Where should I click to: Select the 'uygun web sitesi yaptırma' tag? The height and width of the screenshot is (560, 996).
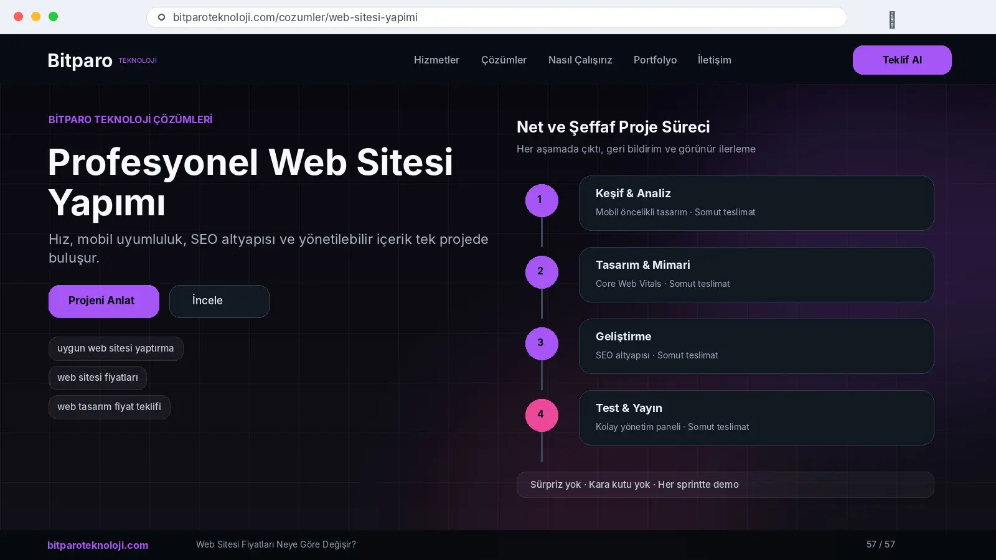point(116,348)
